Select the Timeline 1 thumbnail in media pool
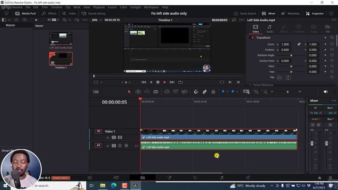Viewport: 338px width, 190px height. pyautogui.click(x=61, y=59)
